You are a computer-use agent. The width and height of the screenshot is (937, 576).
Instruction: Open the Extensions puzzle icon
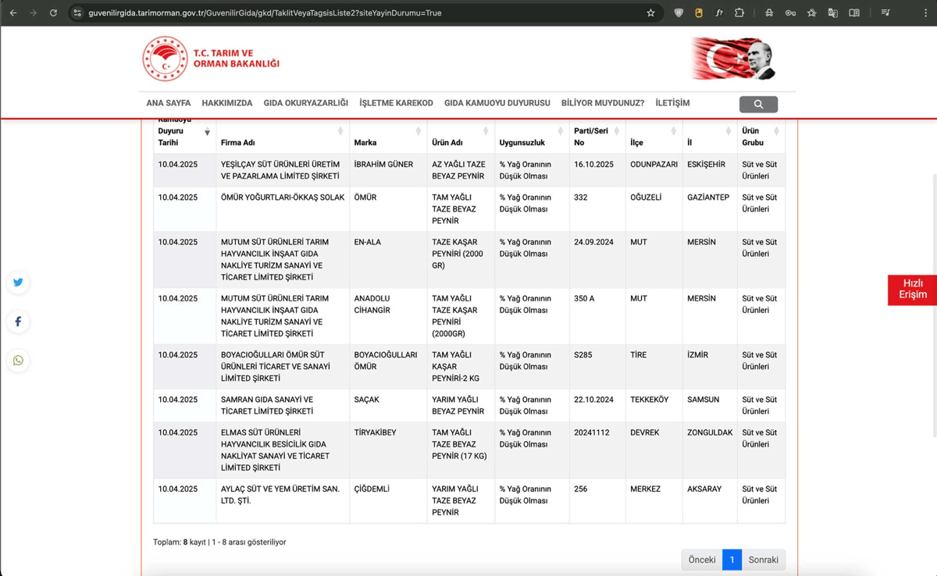point(739,12)
